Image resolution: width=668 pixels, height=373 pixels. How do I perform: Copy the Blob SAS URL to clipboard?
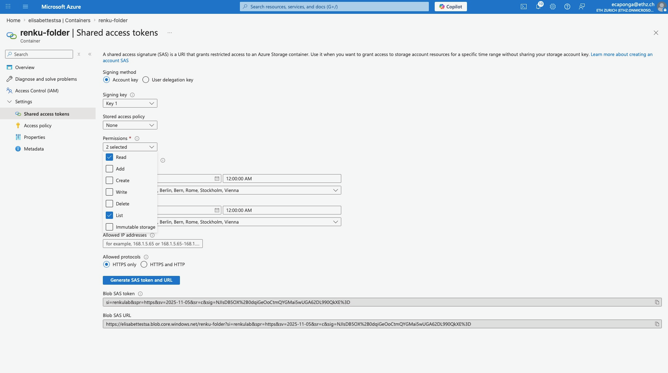click(657, 324)
